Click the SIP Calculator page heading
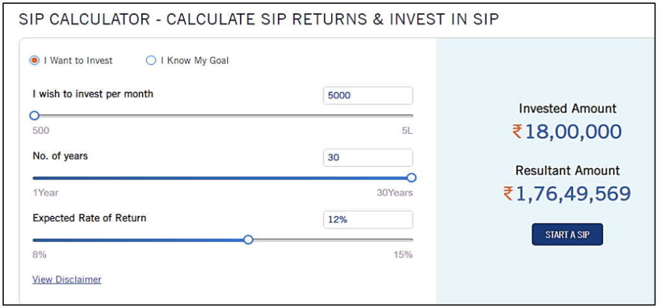Screen dimensions: 661x308 pyautogui.click(x=259, y=19)
